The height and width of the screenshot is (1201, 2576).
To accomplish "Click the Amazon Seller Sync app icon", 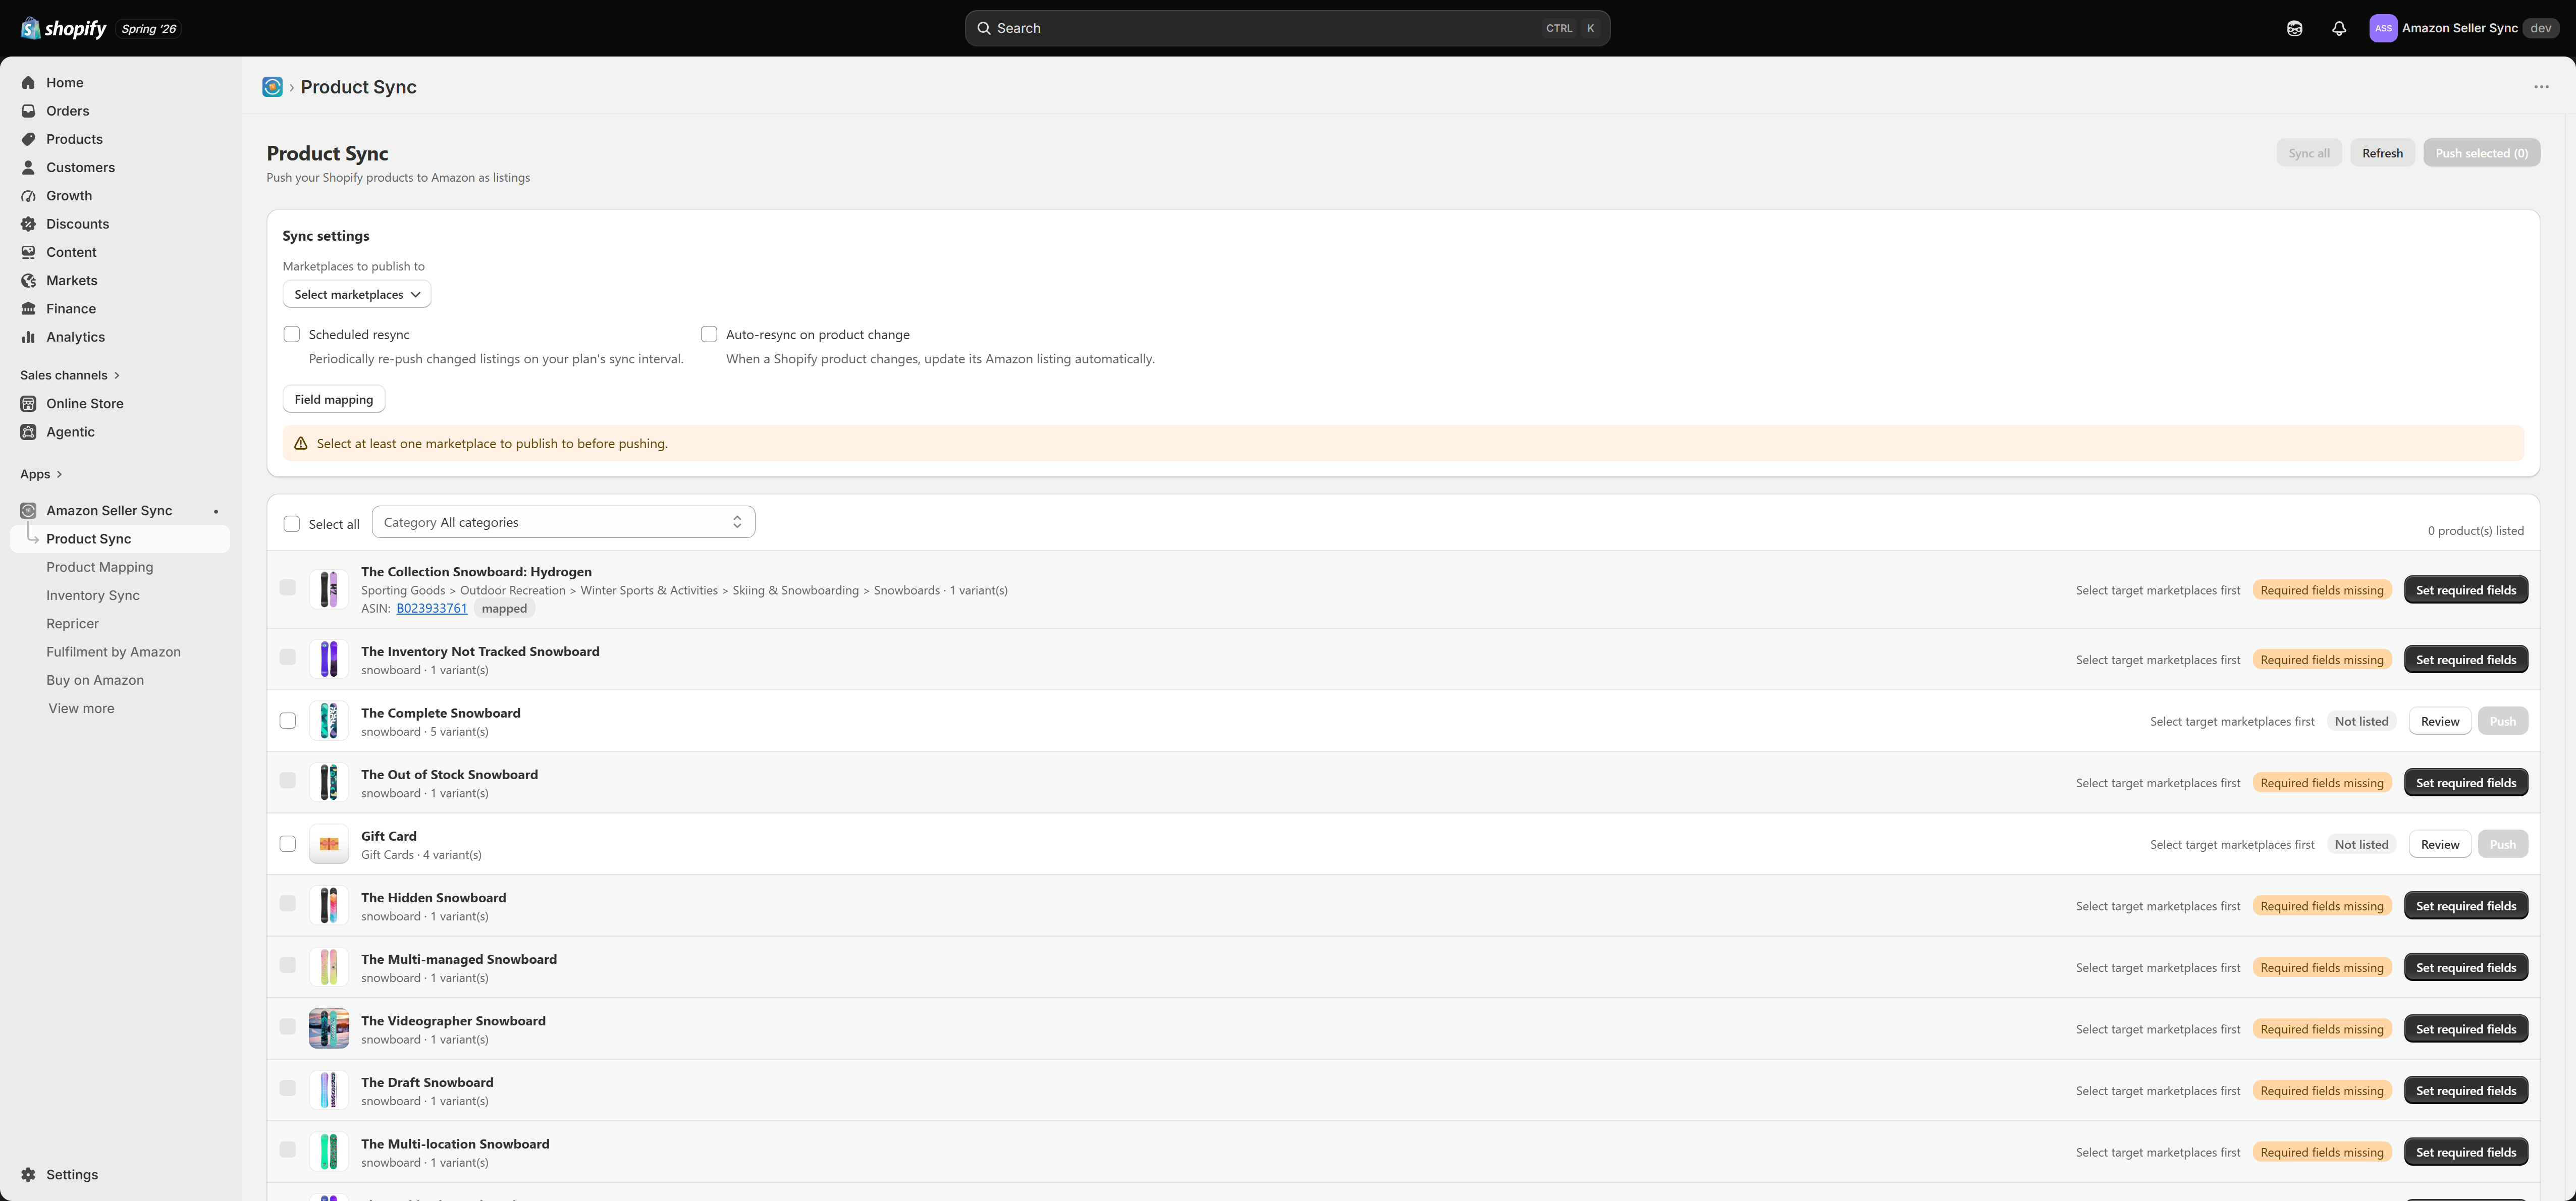I will click(28, 511).
